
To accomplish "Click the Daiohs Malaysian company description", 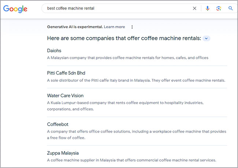I will tap(127, 58).
